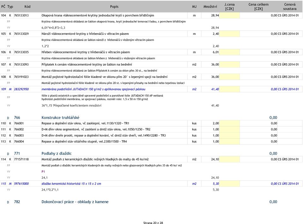Click the page footer 'Strana 20 z 28'
303x224 pixels.
153,223
